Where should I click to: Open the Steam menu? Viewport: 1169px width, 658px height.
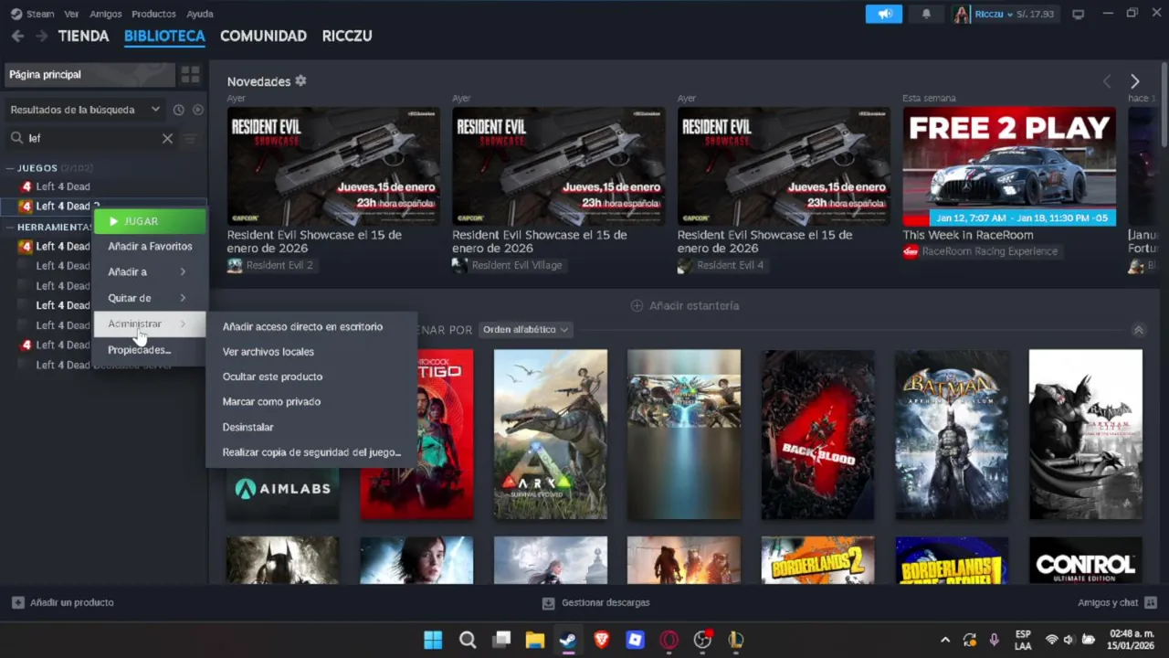(x=40, y=14)
